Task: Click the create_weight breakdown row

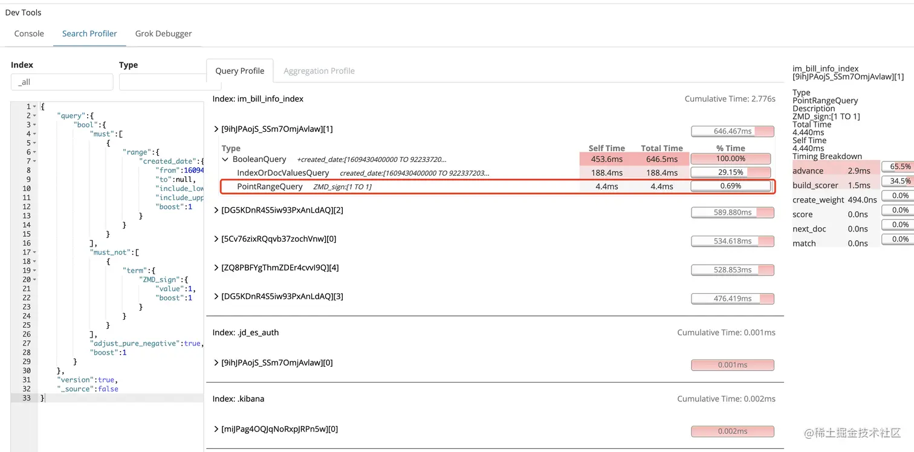Action: point(853,199)
